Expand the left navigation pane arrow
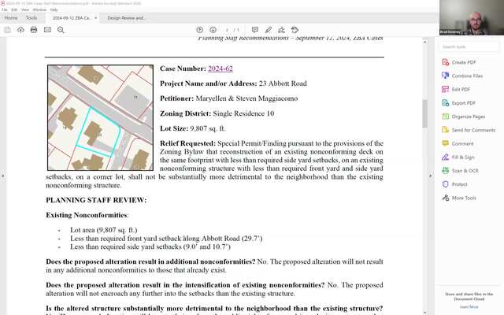Screen dimensions: 504x315 (x=3, y=176)
